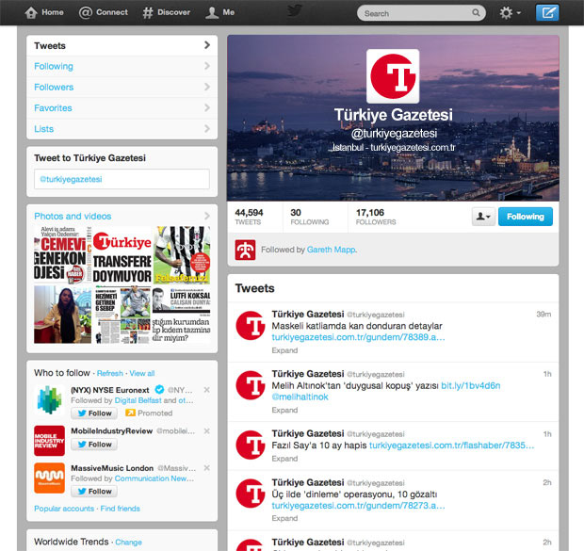The image size is (584, 551).
Task: Click into the top search field
Action: (421, 13)
